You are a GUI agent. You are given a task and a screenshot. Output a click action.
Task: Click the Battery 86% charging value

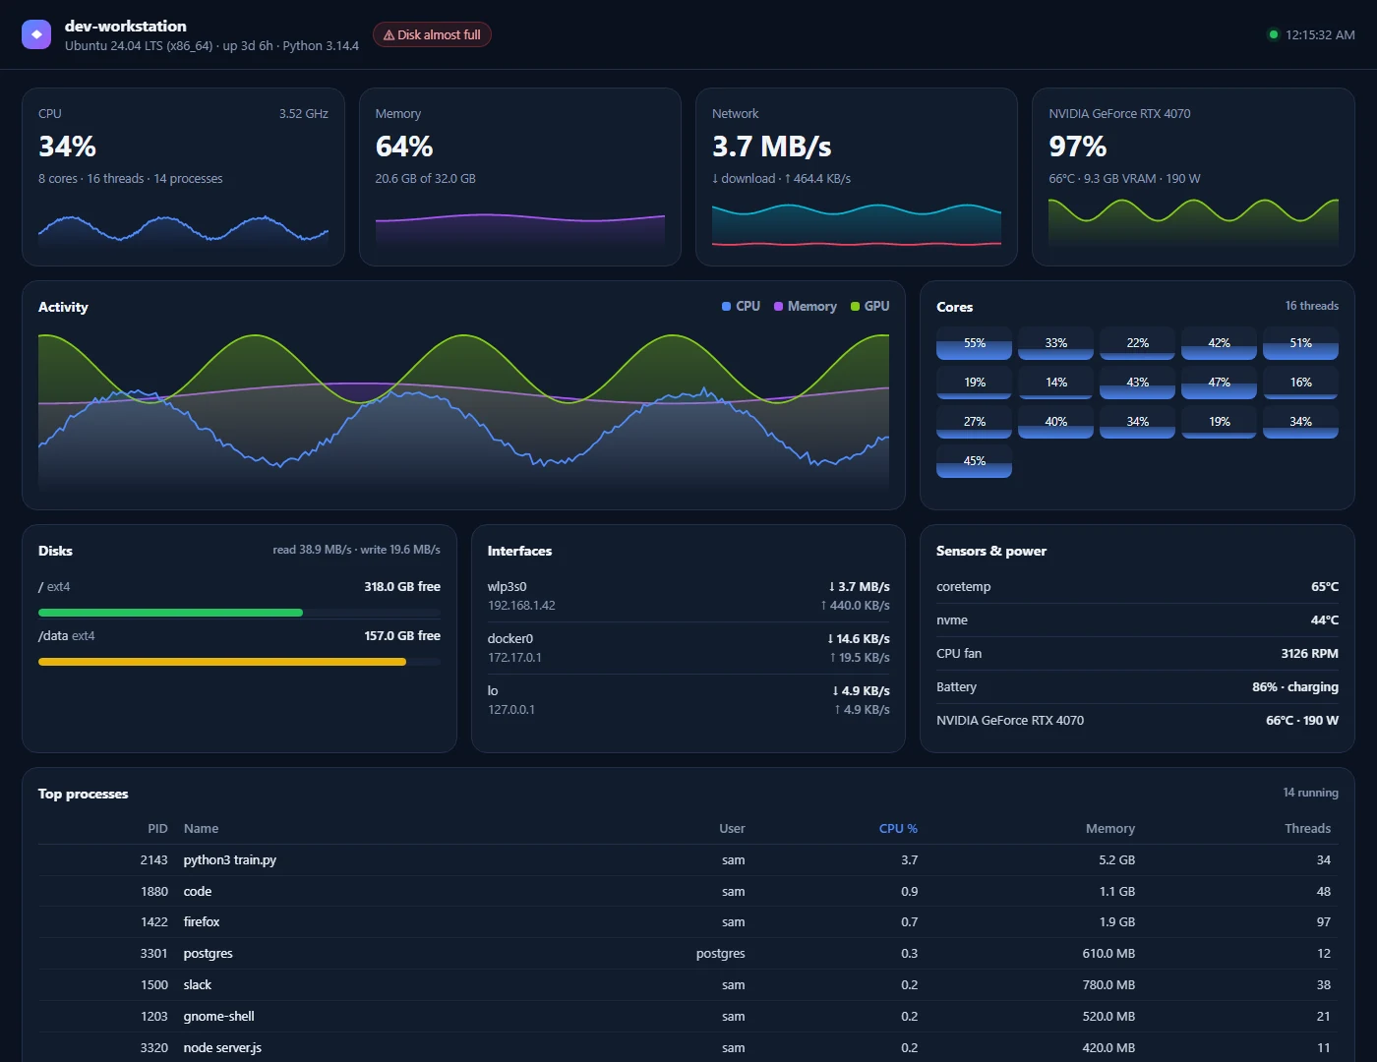(1294, 687)
